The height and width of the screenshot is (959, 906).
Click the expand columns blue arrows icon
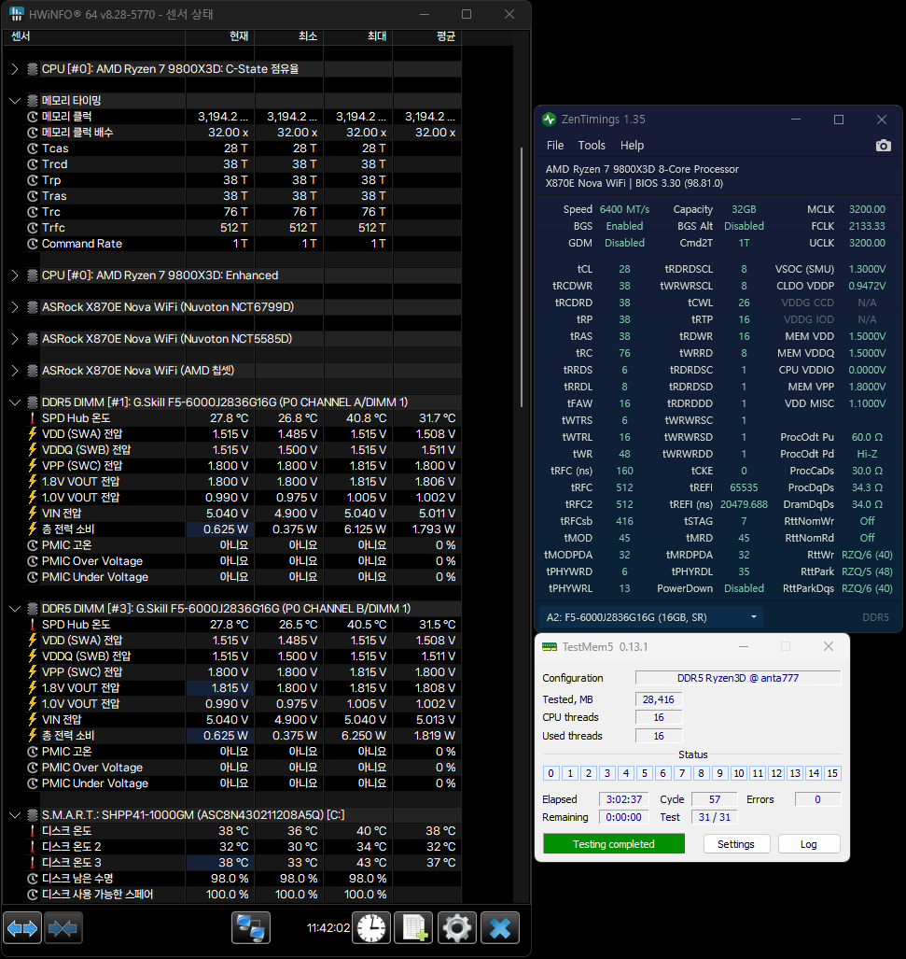23,928
